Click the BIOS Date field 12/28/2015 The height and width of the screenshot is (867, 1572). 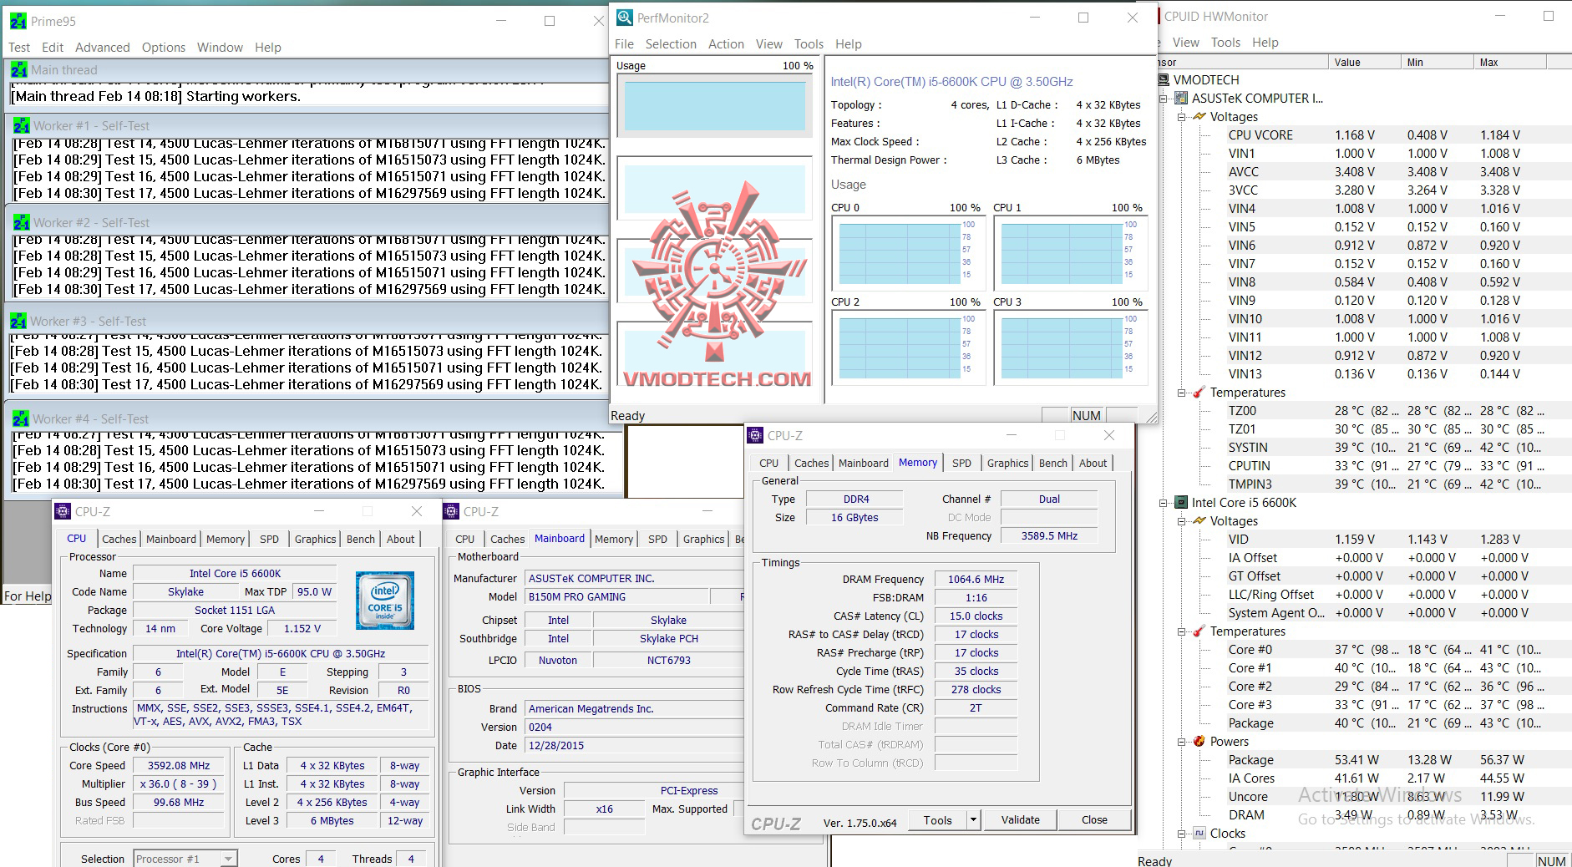634,745
